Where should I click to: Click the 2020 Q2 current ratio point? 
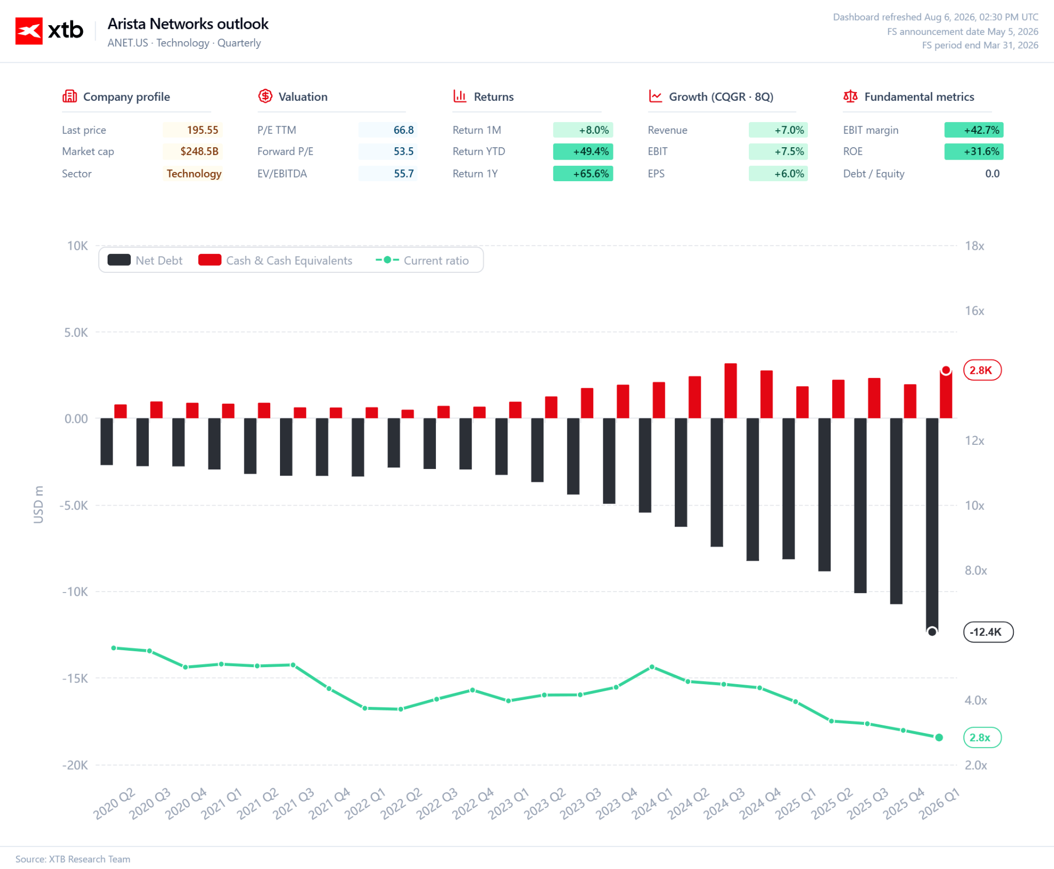pyautogui.click(x=114, y=648)
